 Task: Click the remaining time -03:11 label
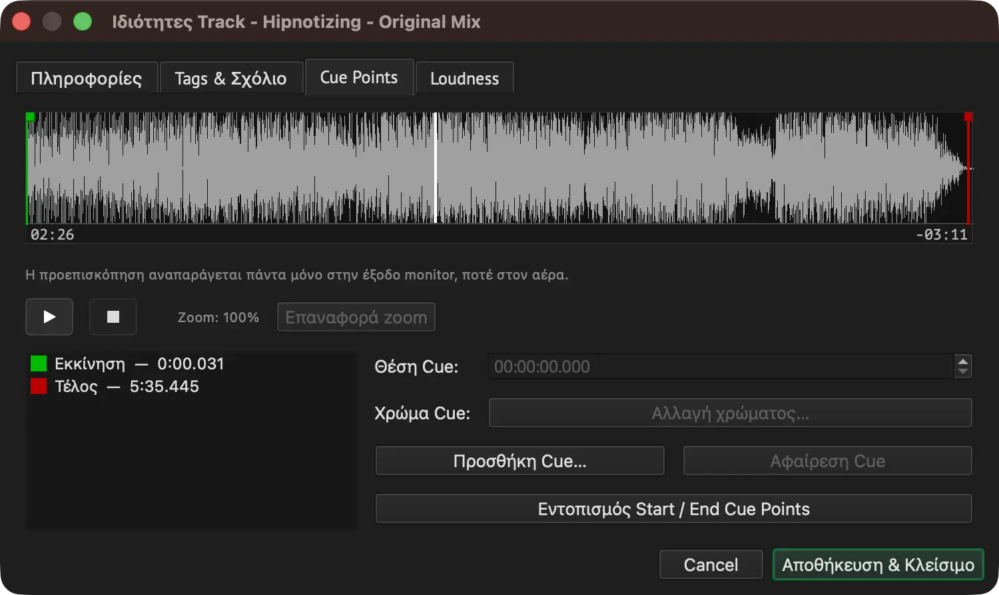(x=942, y=234)
